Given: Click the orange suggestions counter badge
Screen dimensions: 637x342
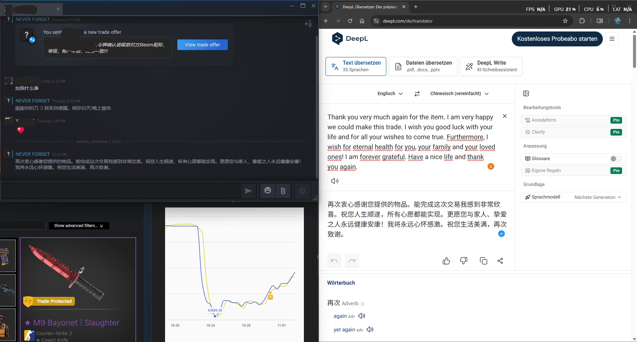Looking at the screenshot, I should [x=491, y=166].
